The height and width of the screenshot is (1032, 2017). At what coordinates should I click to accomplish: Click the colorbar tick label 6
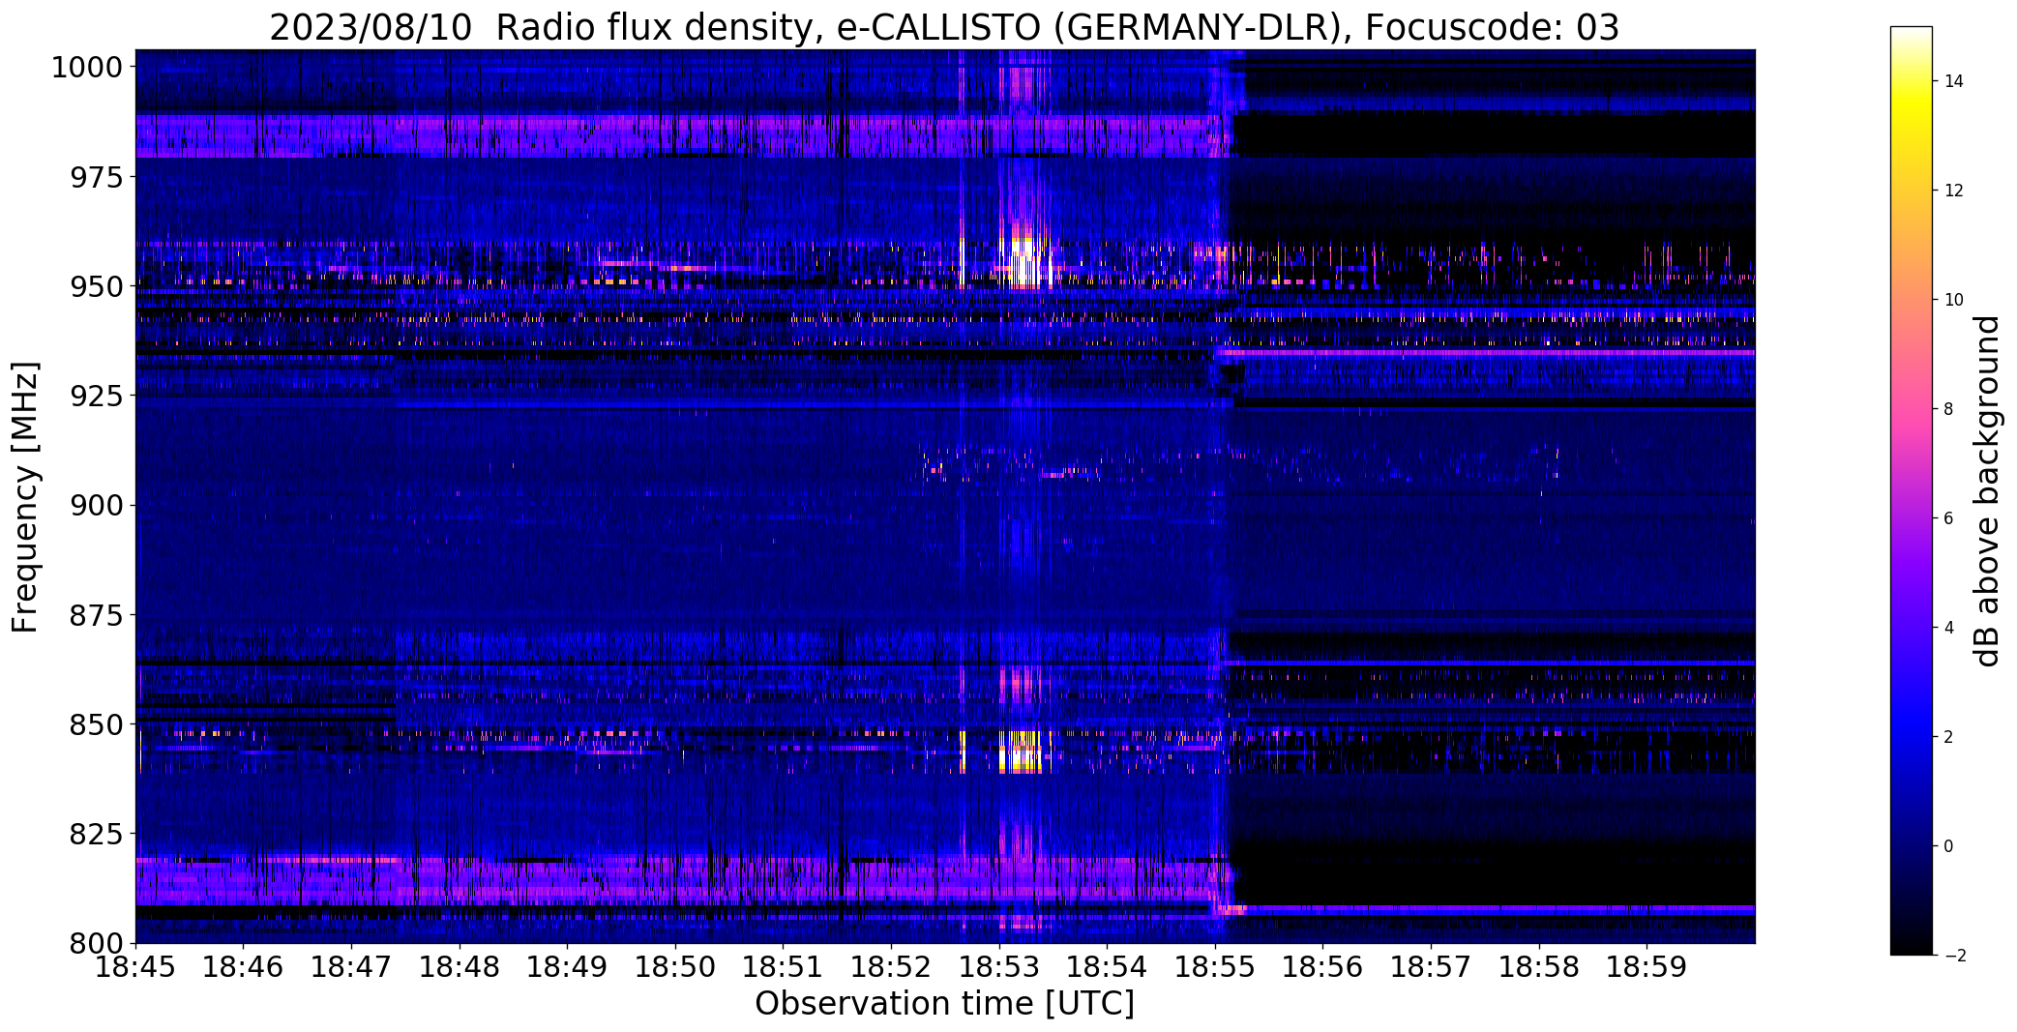[x=1949, y=518]
